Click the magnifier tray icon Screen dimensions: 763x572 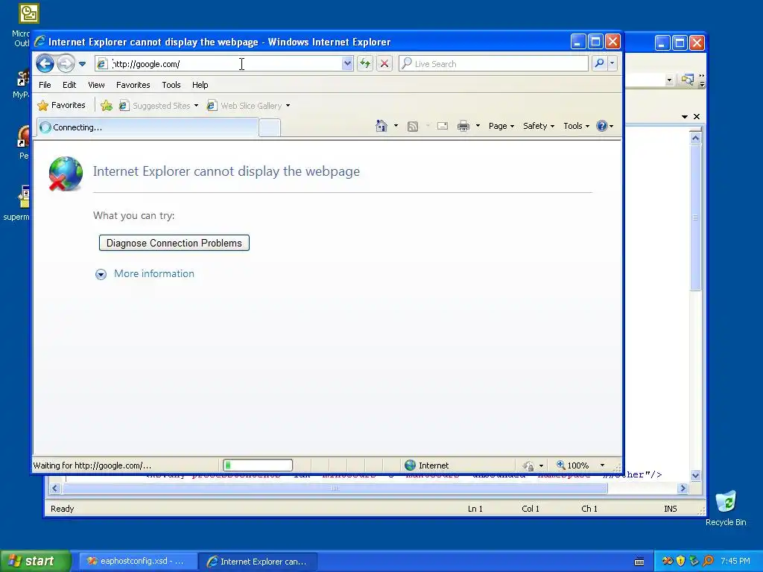708,562
